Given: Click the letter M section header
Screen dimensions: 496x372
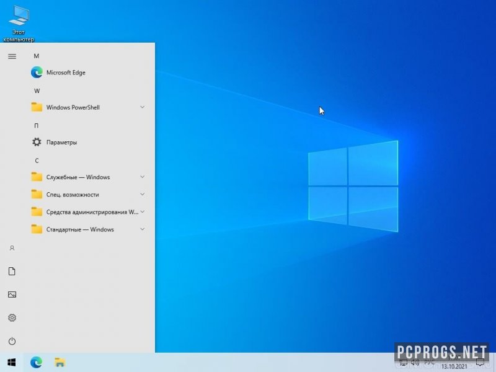Looking at the screenshot, I should click(37, 56).
